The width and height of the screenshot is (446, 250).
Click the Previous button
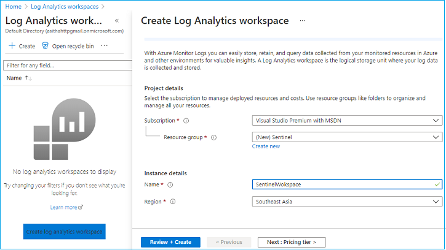pyautogui.click(x=229, y=242)
